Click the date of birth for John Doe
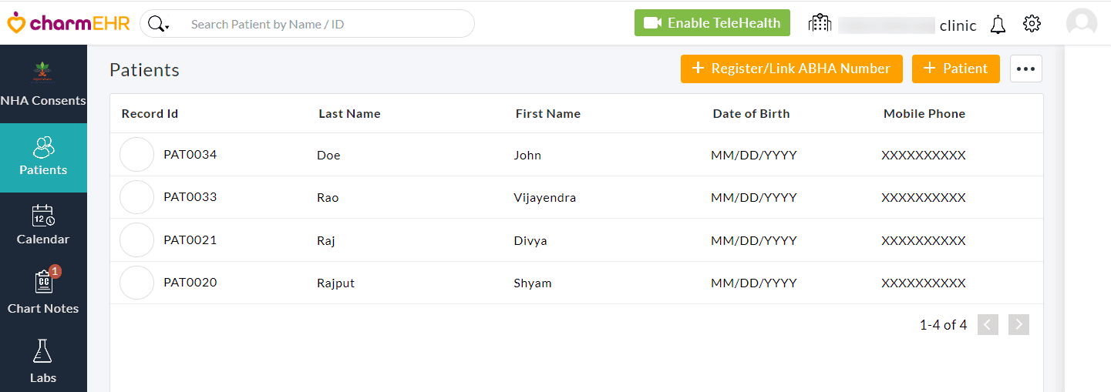 tap(754, 156)
